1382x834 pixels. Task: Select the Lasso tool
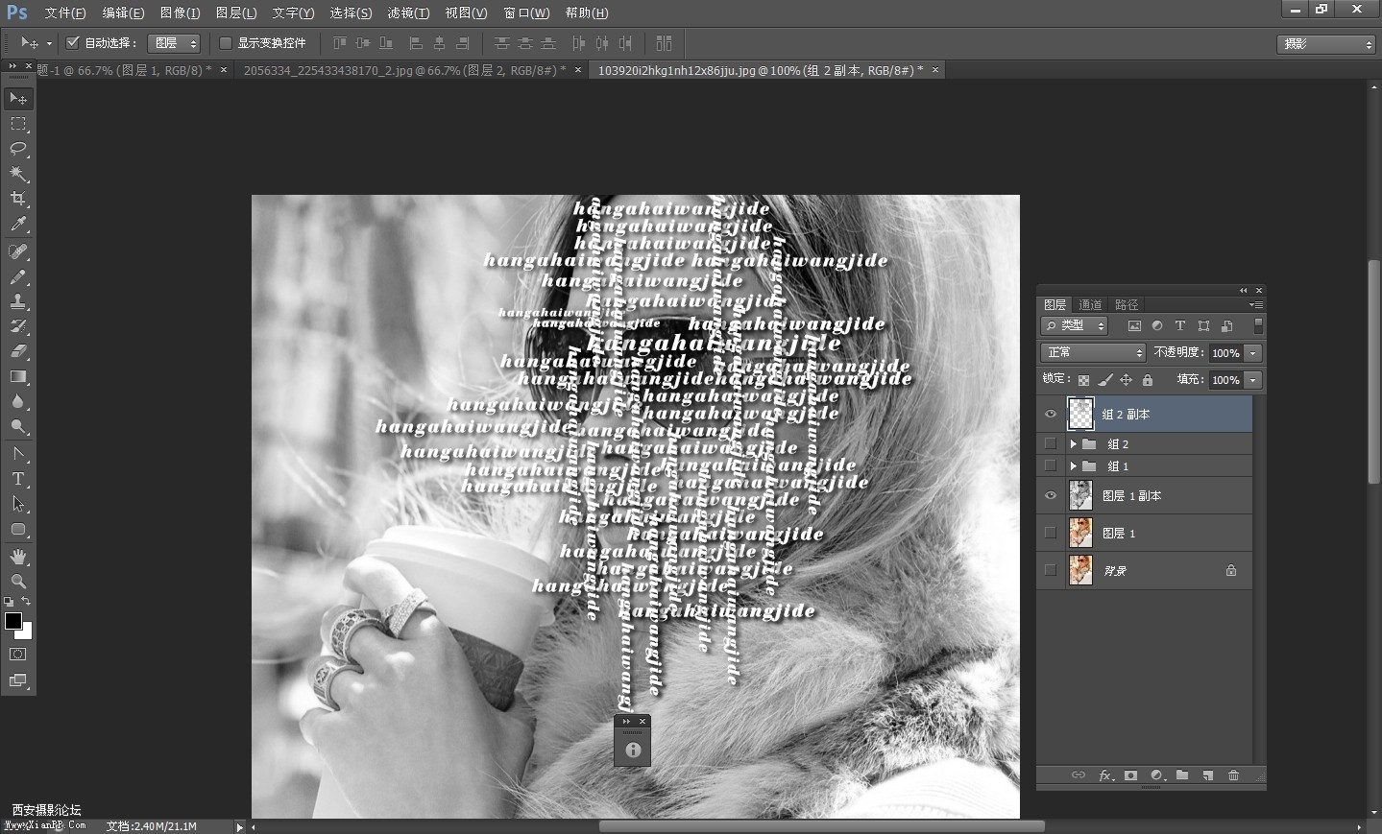click(x=18, y=149)
